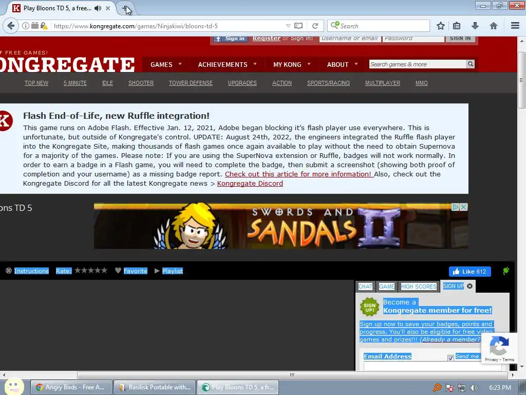This screenshot has height=395, width=526.
Task: Focus the Search games & more field
Action: click(x=418, y=64)
